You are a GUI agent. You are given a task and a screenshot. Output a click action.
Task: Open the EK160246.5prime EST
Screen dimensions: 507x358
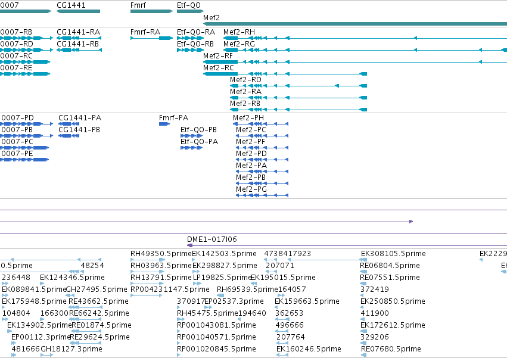click(309, 349)
